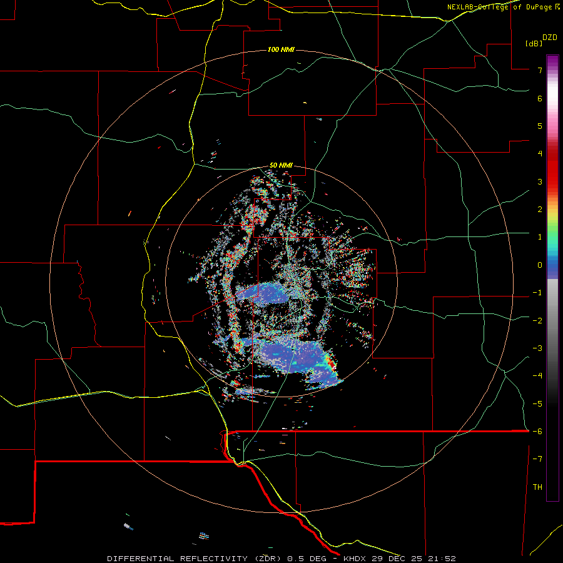Click the "[dB]" unit label
Image resolution: width=563 pixels, height=563 pixels.
(534, 44)
